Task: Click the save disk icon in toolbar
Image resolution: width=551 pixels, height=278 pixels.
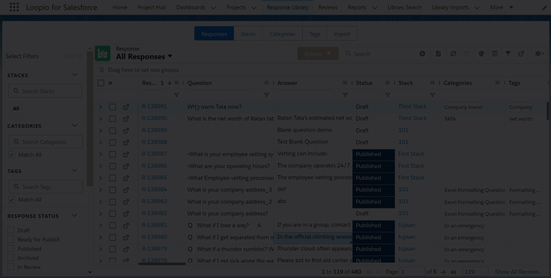Action: click(x=466, y=54)
